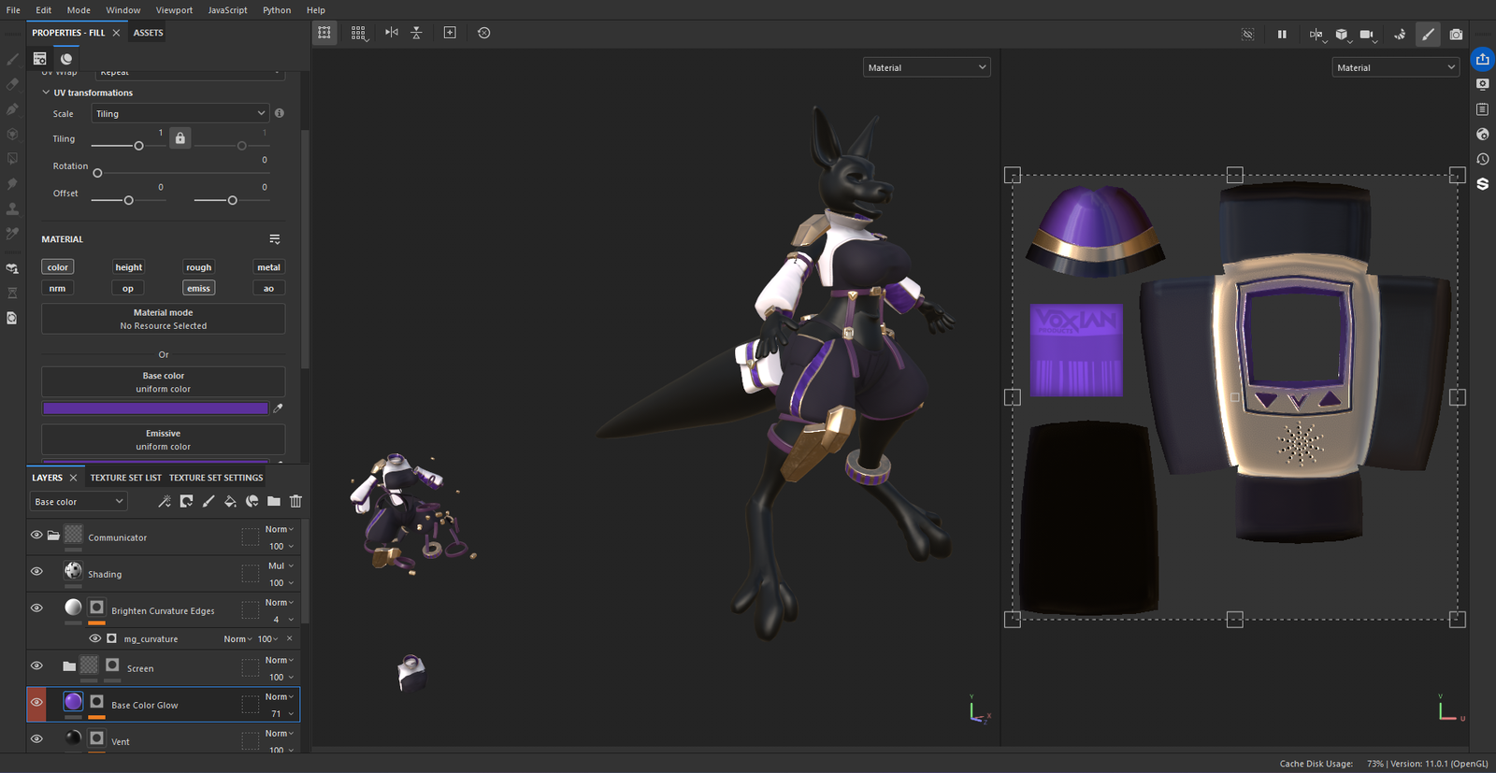Click the trash icon in Layers panel
Viewport: 1496px width, 773px height.
pos(295,502)
